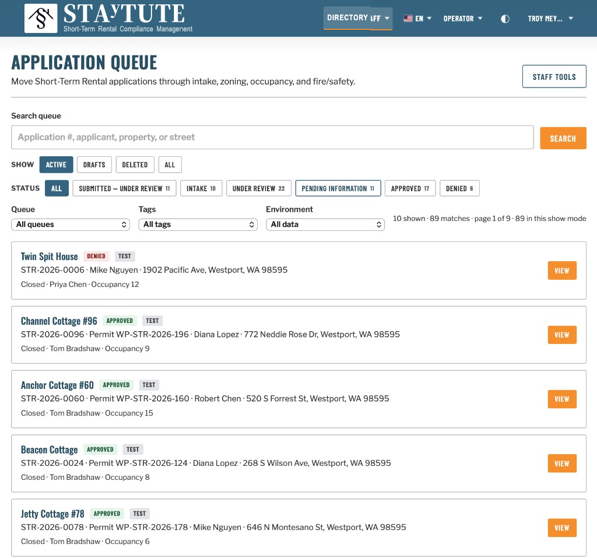Click the Test tag on Twin Spit House

(125, 257)
